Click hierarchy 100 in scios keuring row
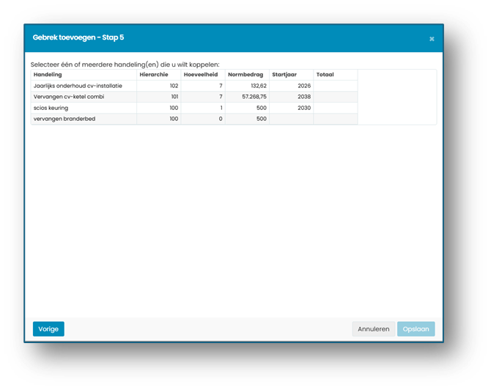The image size is (491, 390). click(174, 108)
